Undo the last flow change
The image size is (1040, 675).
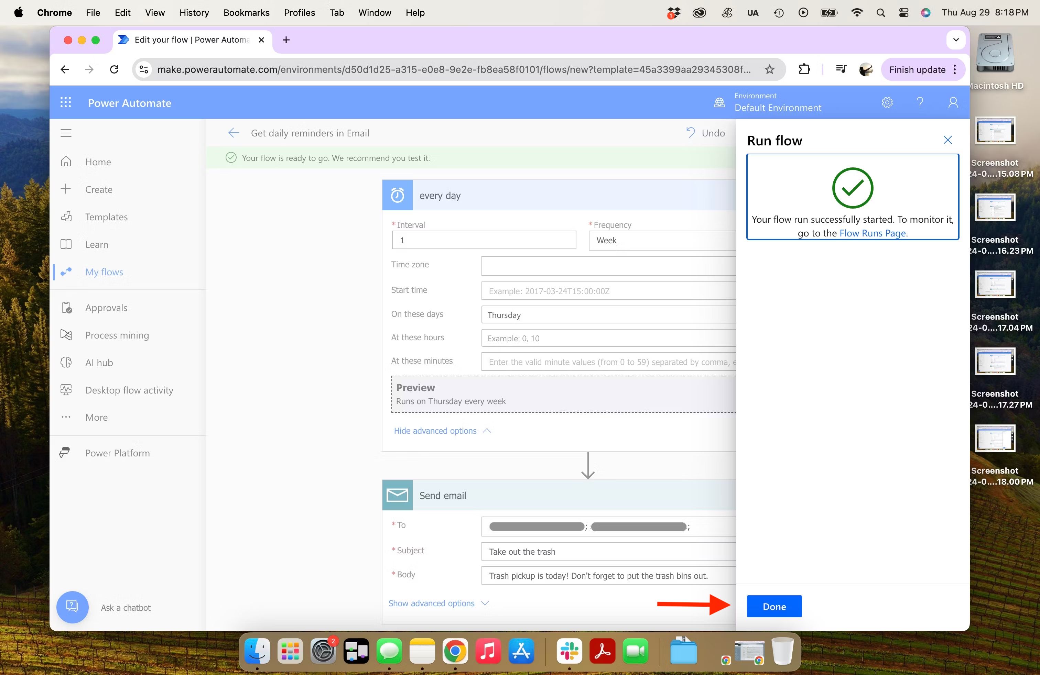[x=705, y=133]
